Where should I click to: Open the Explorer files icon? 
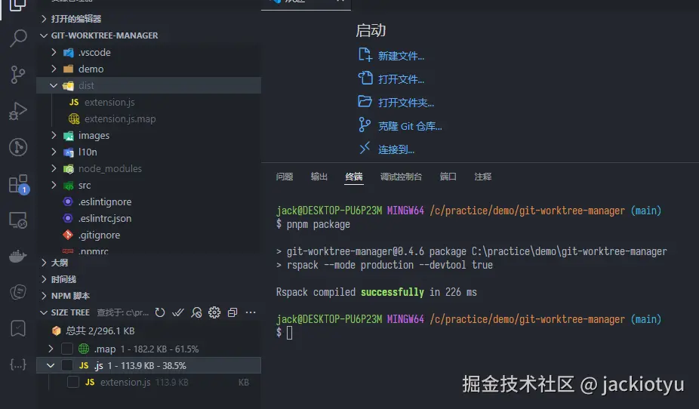click(x=18, y=5)
